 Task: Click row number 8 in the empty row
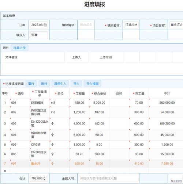click(5, 171)
